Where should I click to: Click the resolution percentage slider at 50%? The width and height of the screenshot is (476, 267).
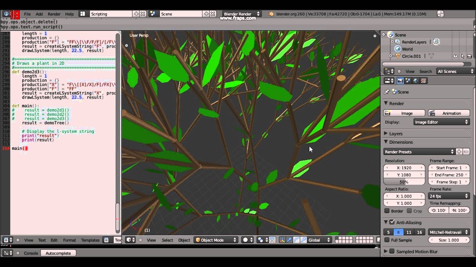(x=404, y=182)
